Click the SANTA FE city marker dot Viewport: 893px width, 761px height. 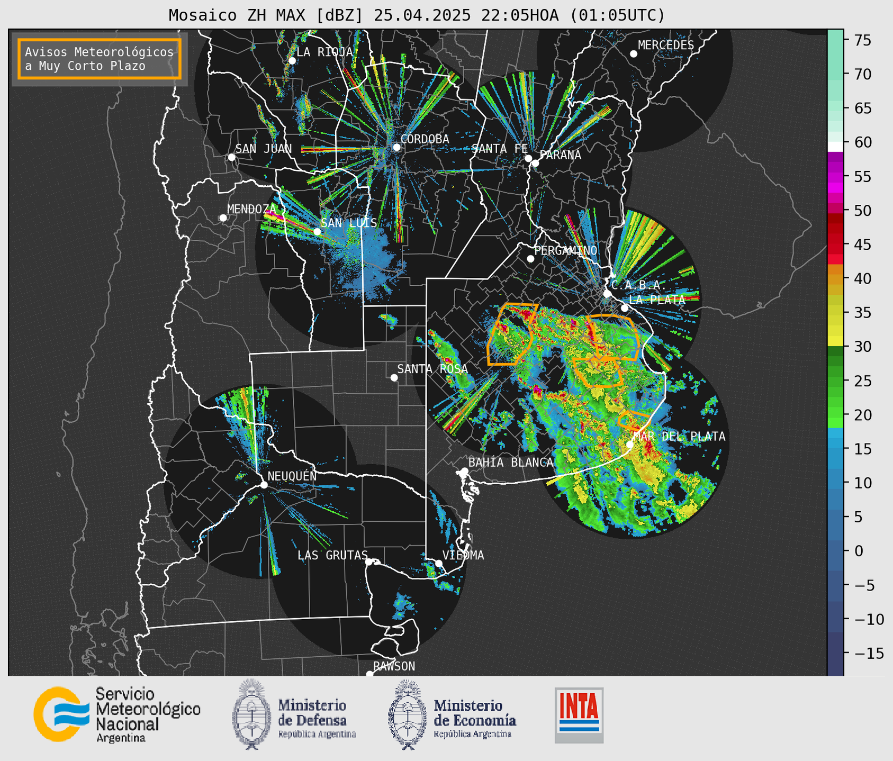[528, 158]
